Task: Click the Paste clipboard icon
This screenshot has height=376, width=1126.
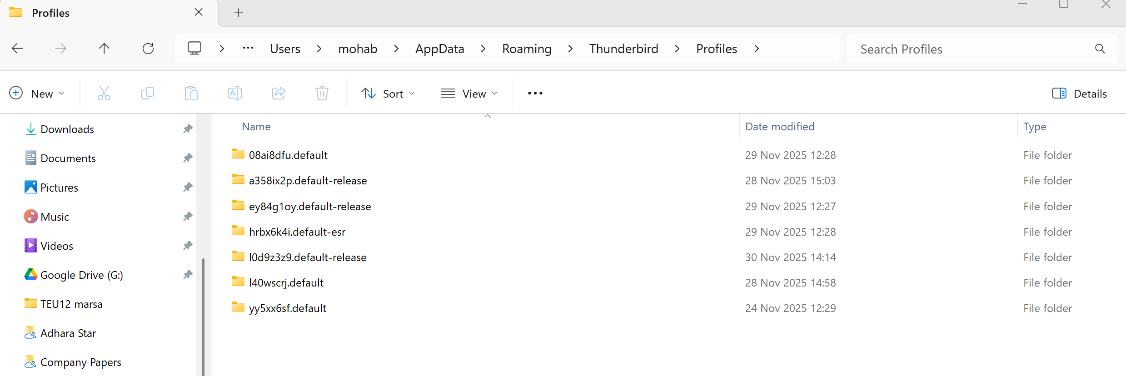Action: [x=191, y=94]
